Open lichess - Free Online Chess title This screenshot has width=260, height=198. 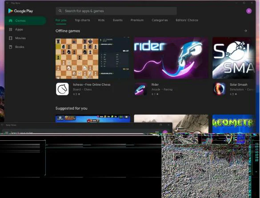(92, 84)
